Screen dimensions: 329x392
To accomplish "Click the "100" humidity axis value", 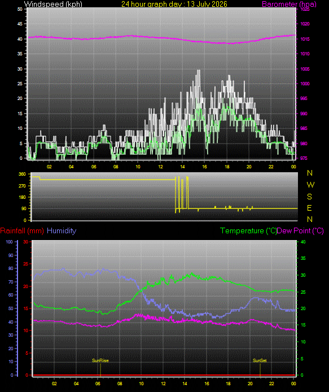I will [x=9, y=242].
